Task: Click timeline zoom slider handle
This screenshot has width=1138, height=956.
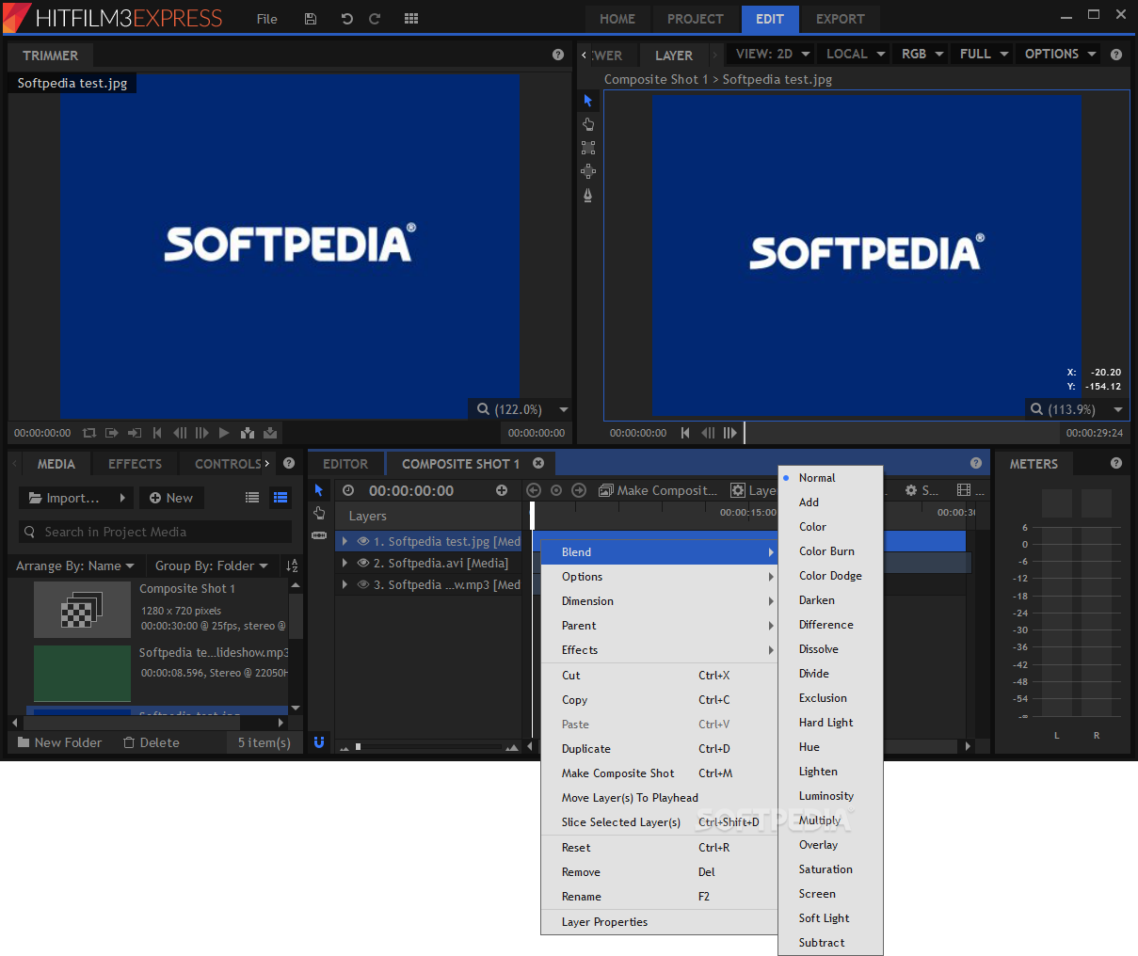Action: tap(358, 746)
